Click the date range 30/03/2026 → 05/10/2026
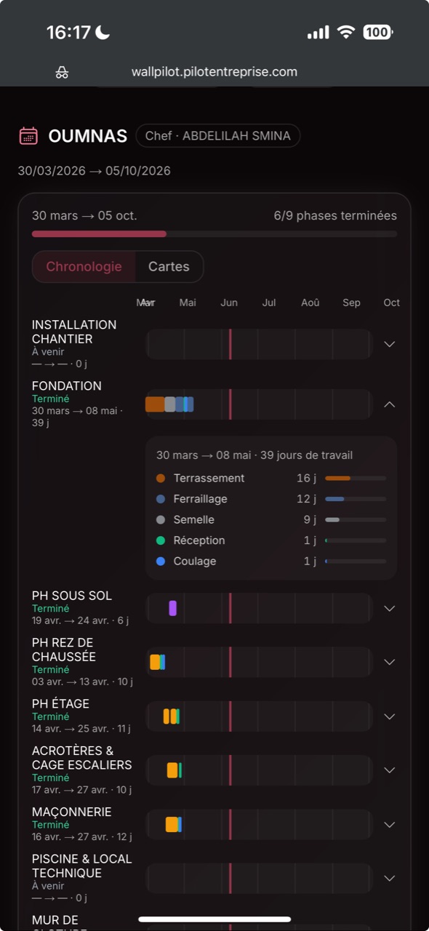The width and height of the screenshot is (429, 931). (x=95, y=171)
